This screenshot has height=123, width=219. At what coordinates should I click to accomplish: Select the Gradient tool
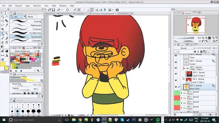coord(7,51)
